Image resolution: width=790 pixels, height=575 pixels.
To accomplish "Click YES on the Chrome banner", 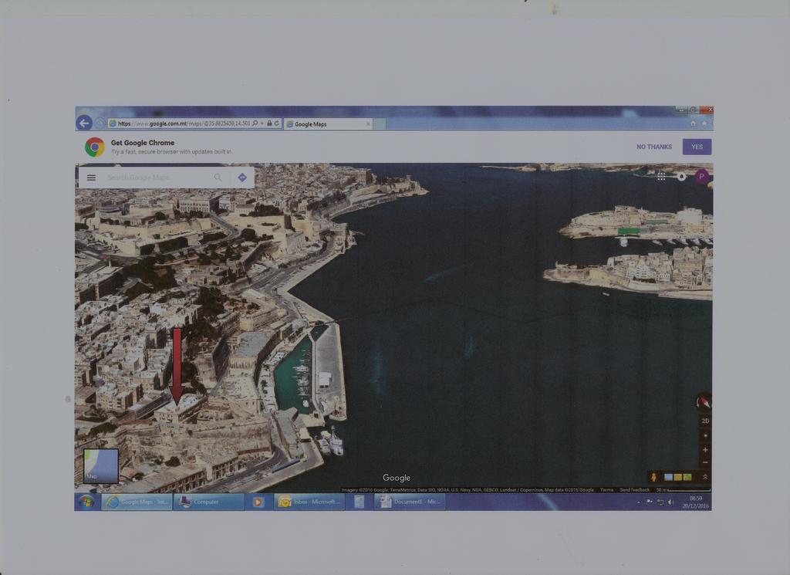I will coord(697,147).
